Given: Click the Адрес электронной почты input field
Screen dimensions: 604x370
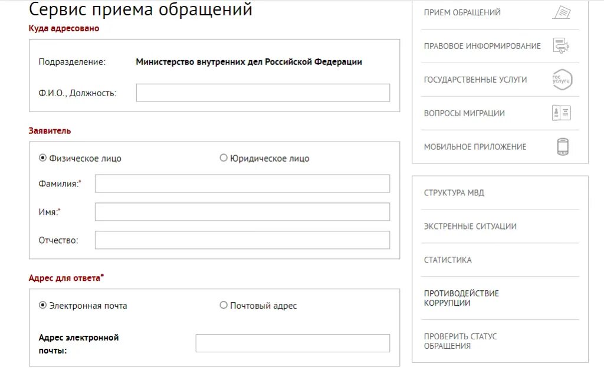Looking at the screenshot, I should (x=293, y=343).
